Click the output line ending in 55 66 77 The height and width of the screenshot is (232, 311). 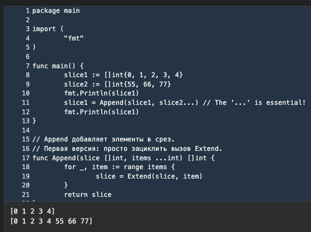click(x=51, y=221)
